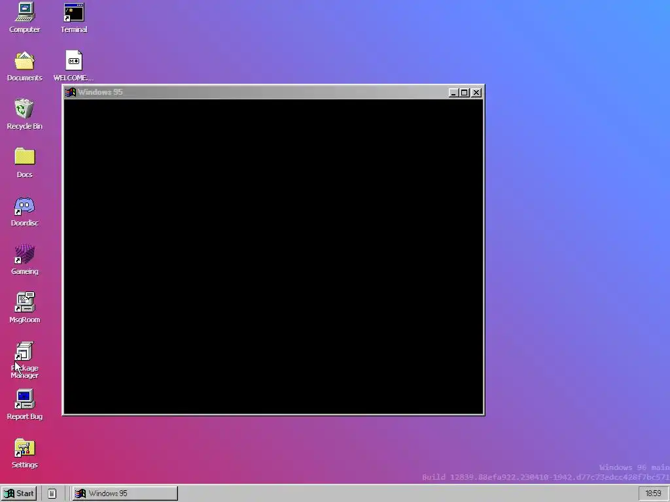This screenshot has width=670, height=502.
Task: Select the WELCOME markdown file
Action: click(x=73, y=66)
